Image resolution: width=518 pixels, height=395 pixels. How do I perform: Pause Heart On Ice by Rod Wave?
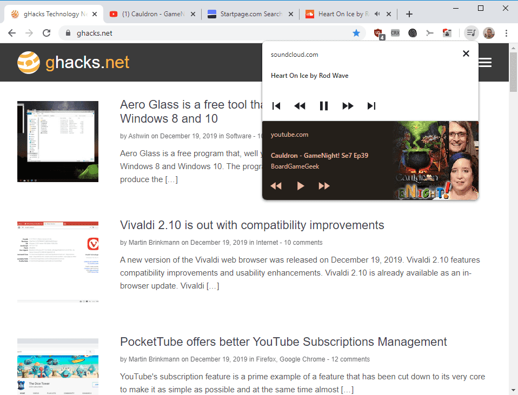click(324, 106)
